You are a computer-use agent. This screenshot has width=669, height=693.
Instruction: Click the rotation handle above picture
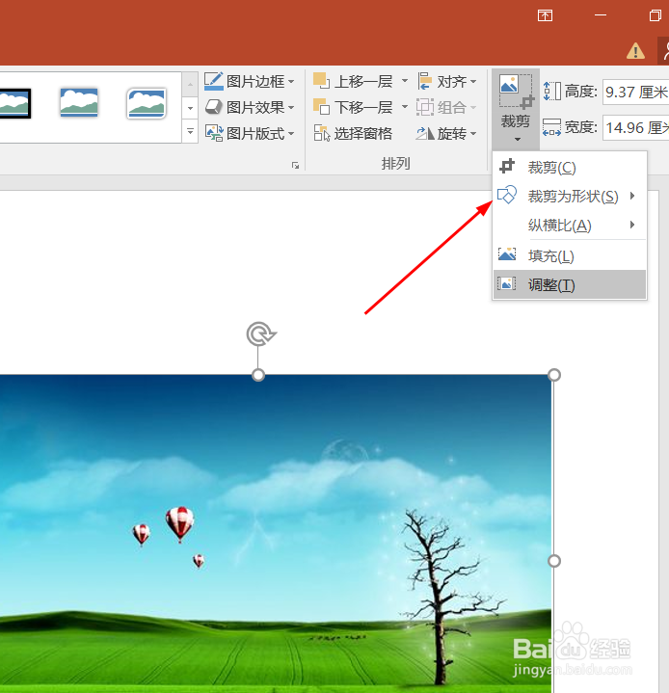click(261, 334)
